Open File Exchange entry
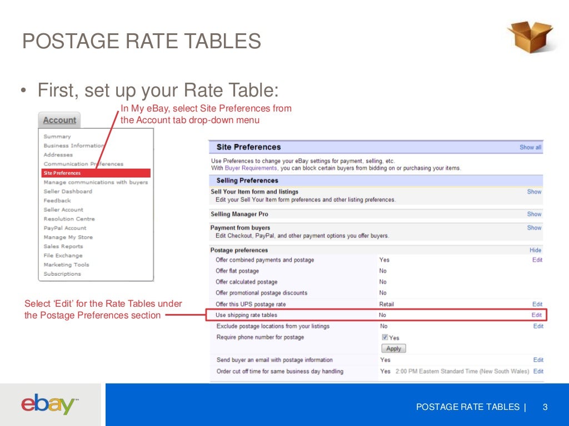 click(x=63, y=255)
